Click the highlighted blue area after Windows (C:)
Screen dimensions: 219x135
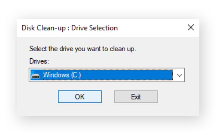[x=126, y=75]
